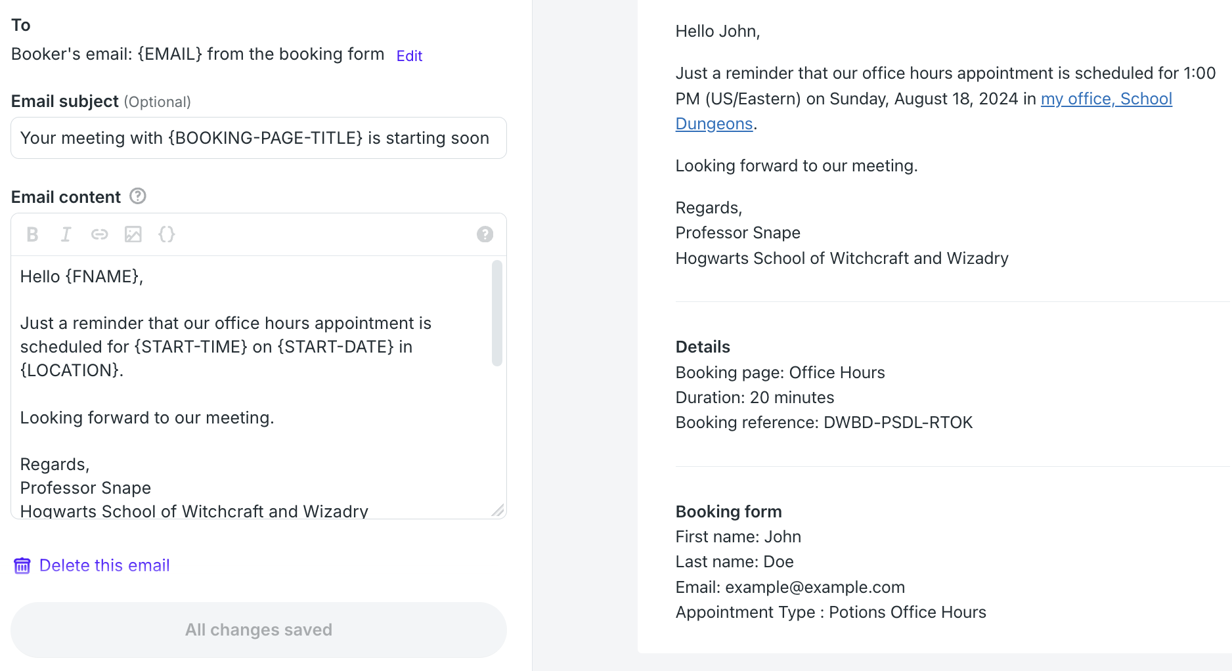Click 'Professor Snape' signature in editor

tap(85, 488)
